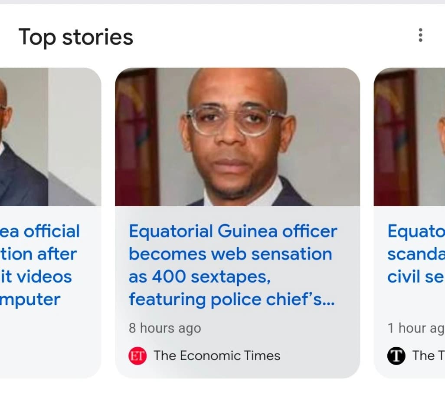Click the "civil se" text on right card
This screenshot has height=395, width=445.
(416, 276)
